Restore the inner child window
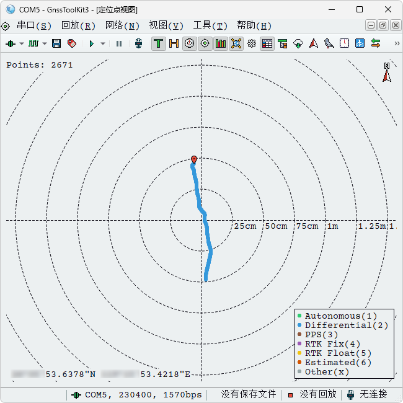403x403 pixels. 383,25
